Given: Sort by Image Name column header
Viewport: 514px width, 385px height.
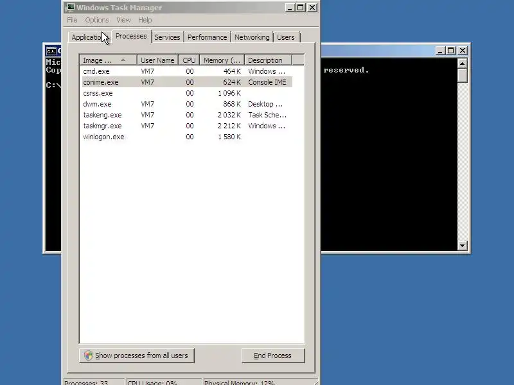Looking at the screenshot, I should point(108,60).
